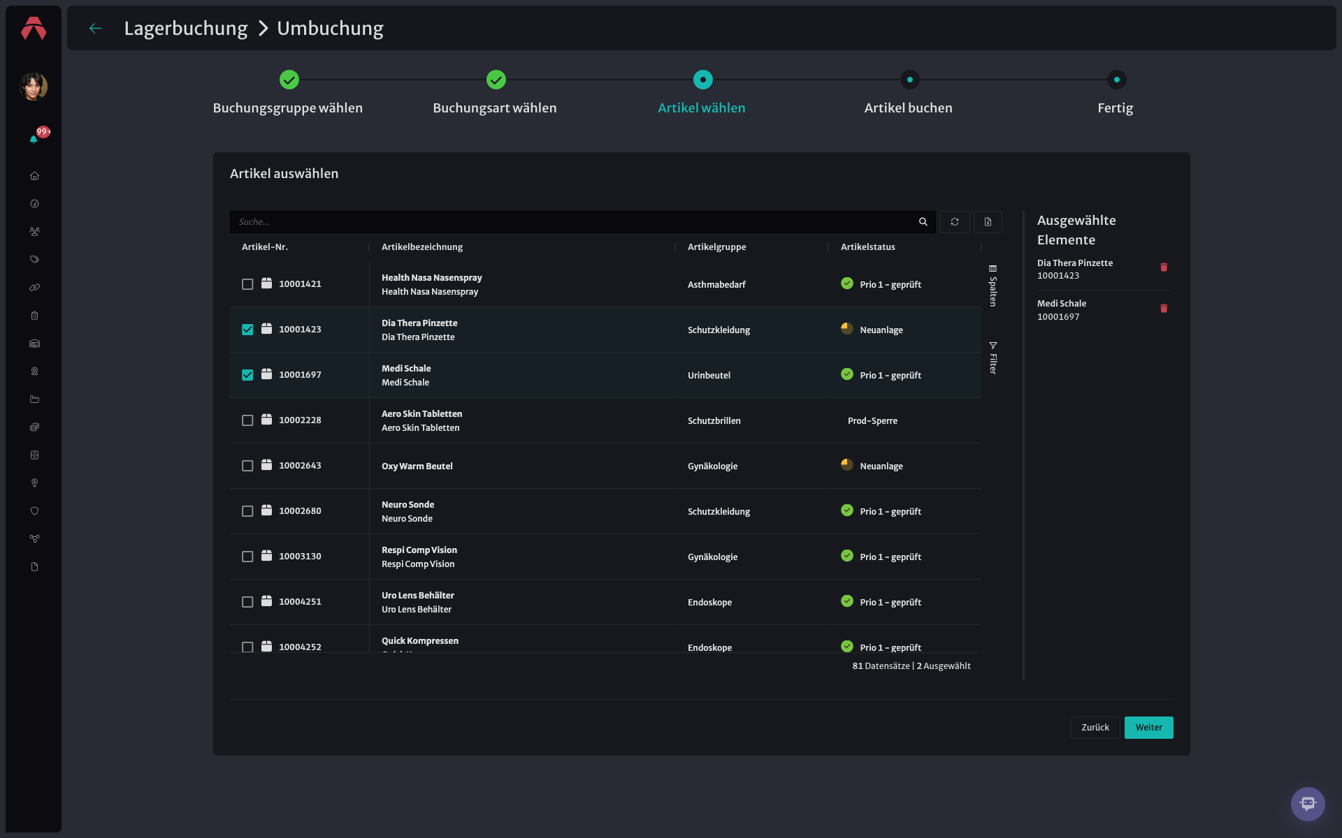1342x838 pixels.
Task: Open the notifications bell icon
Action: point(34,139)
